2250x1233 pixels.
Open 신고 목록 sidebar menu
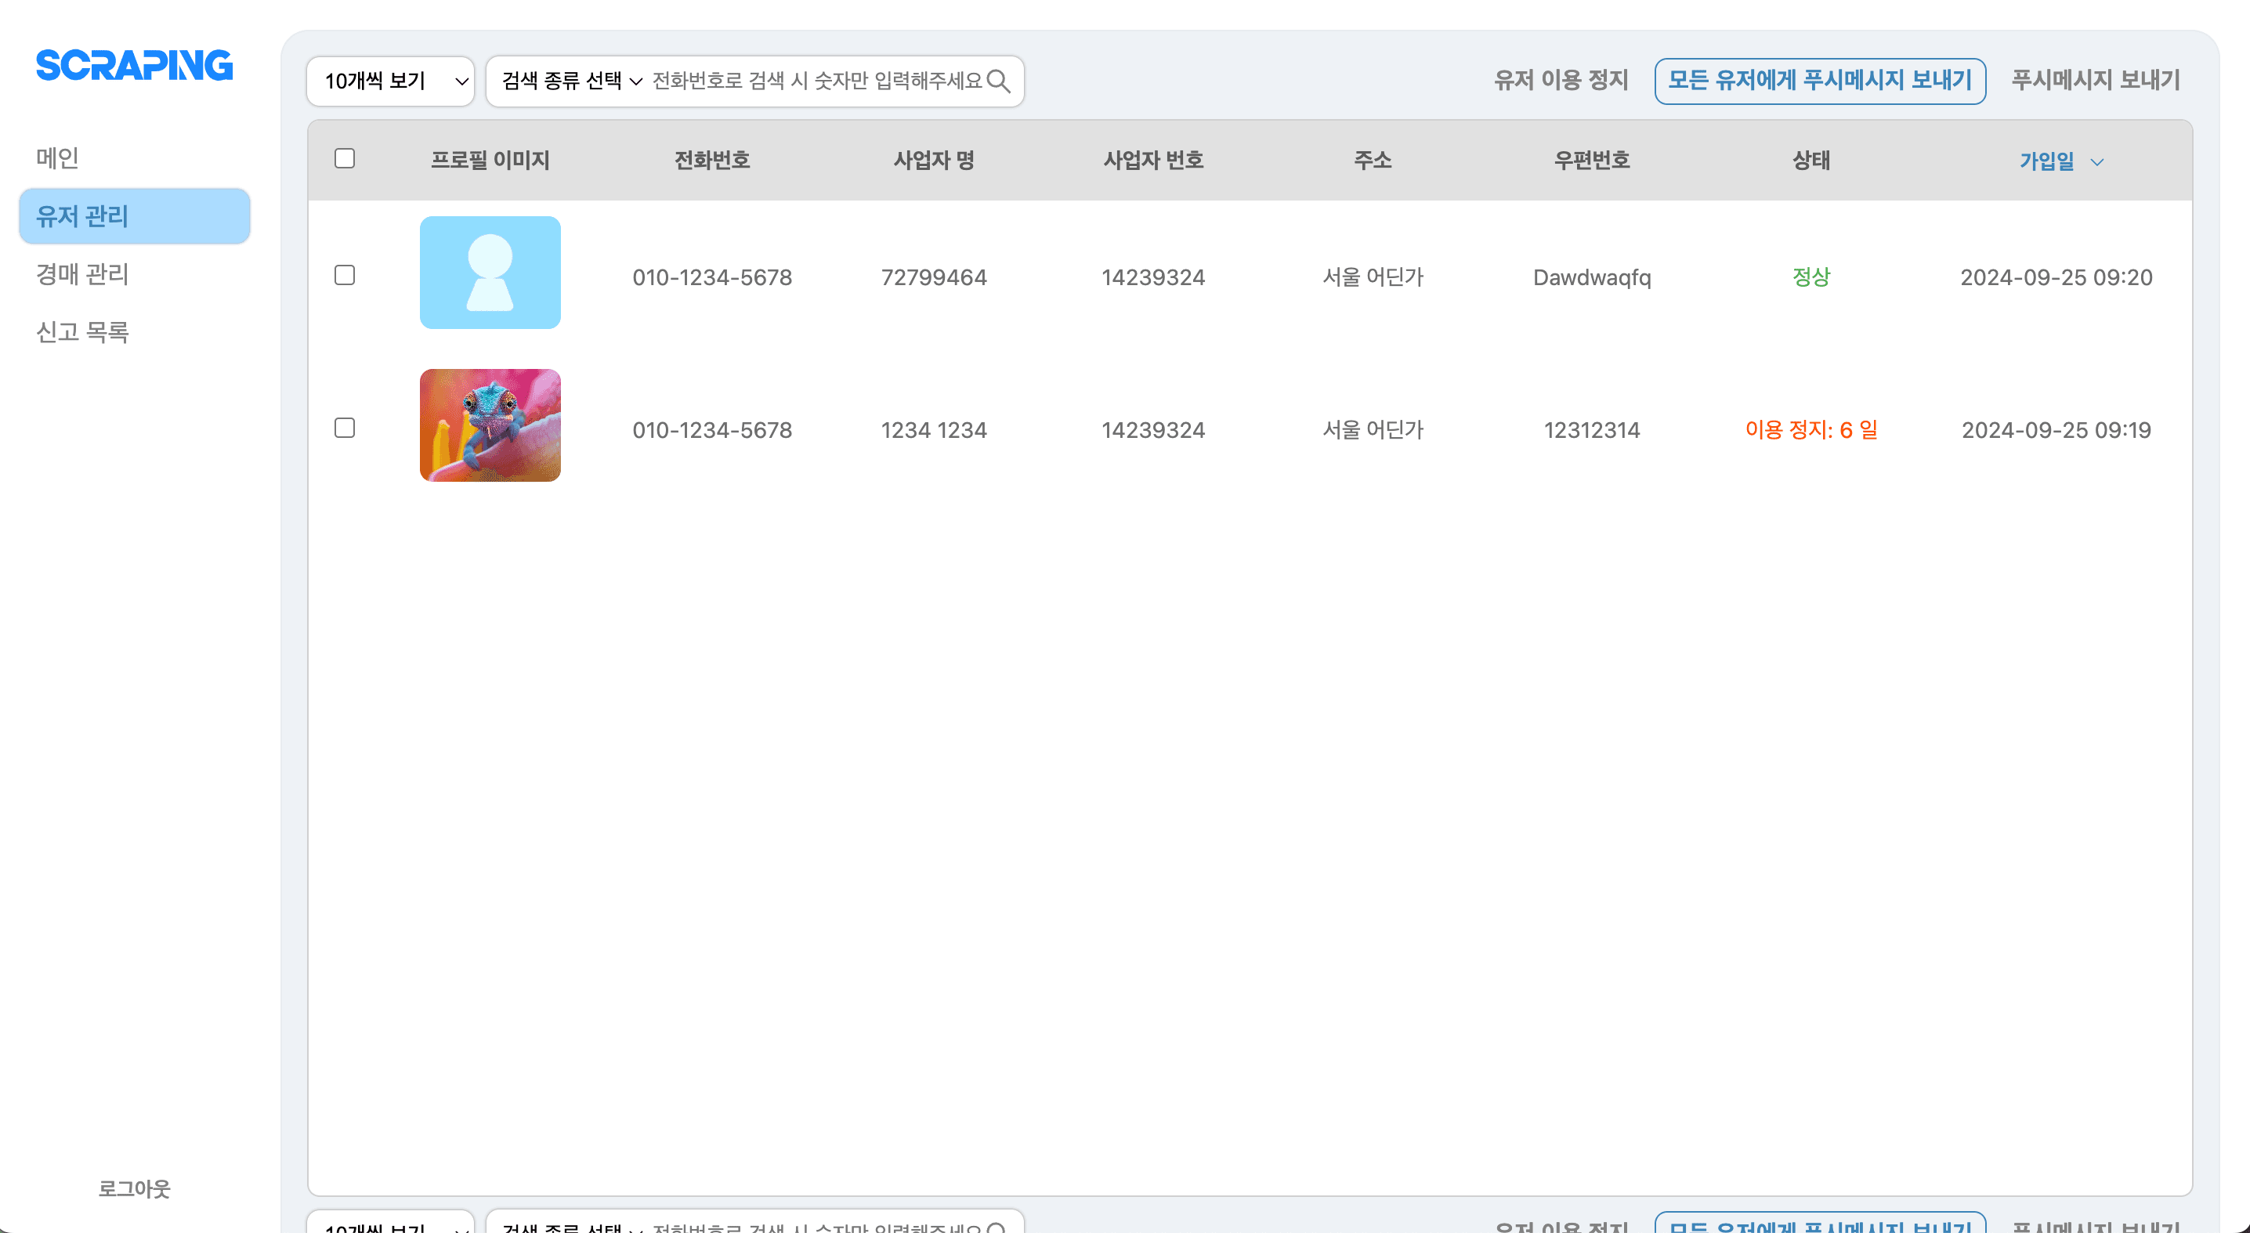point(82,332)
